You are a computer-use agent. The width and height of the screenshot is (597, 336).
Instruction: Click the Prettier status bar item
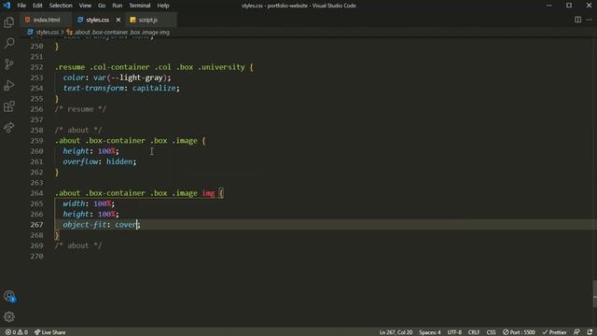[554, 332]
